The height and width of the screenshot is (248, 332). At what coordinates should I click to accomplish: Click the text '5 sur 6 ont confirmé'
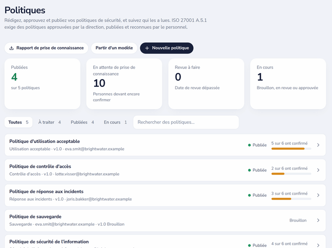click(289, 143)
